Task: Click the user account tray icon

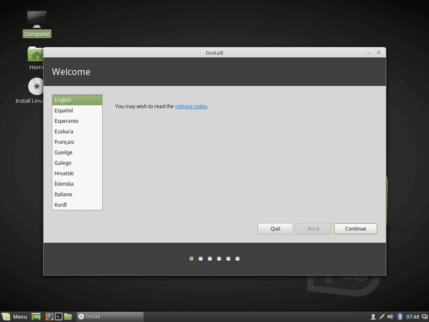Action: [373, 317]
